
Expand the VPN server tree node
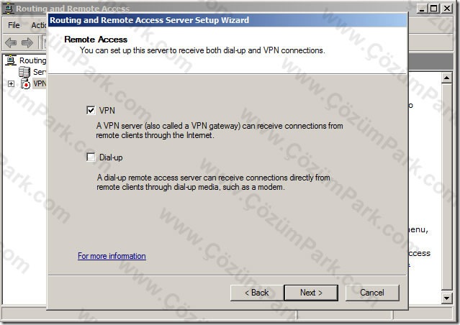pyautogui.click(x=11, y=84)
